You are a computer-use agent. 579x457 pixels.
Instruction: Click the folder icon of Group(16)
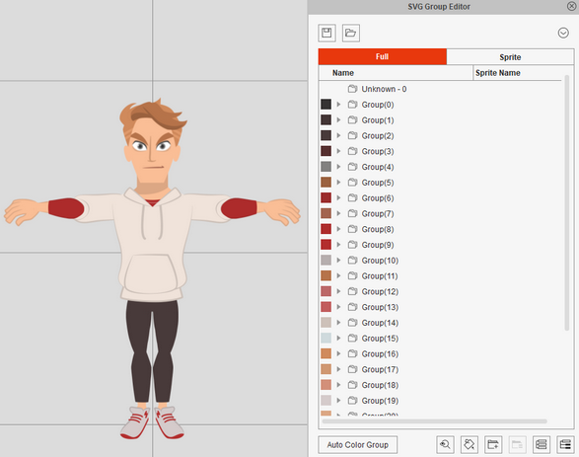353,353
